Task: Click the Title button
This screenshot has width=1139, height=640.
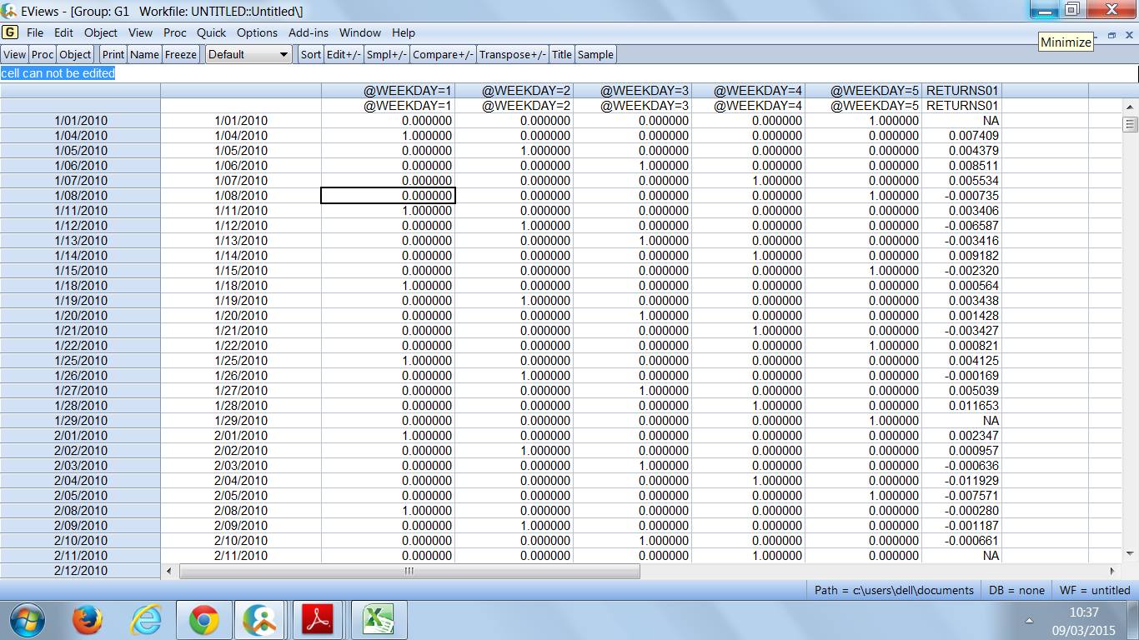Action: [x=562, y=54]
